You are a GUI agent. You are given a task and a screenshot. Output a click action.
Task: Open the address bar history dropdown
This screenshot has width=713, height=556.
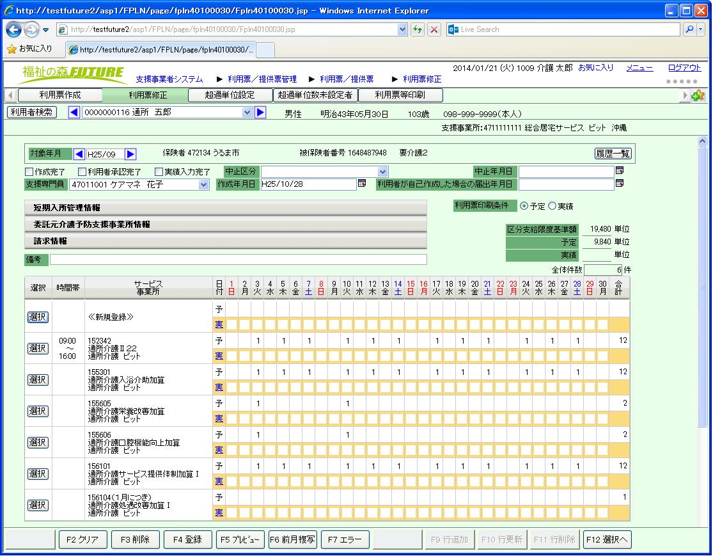(x=402, y=29)
